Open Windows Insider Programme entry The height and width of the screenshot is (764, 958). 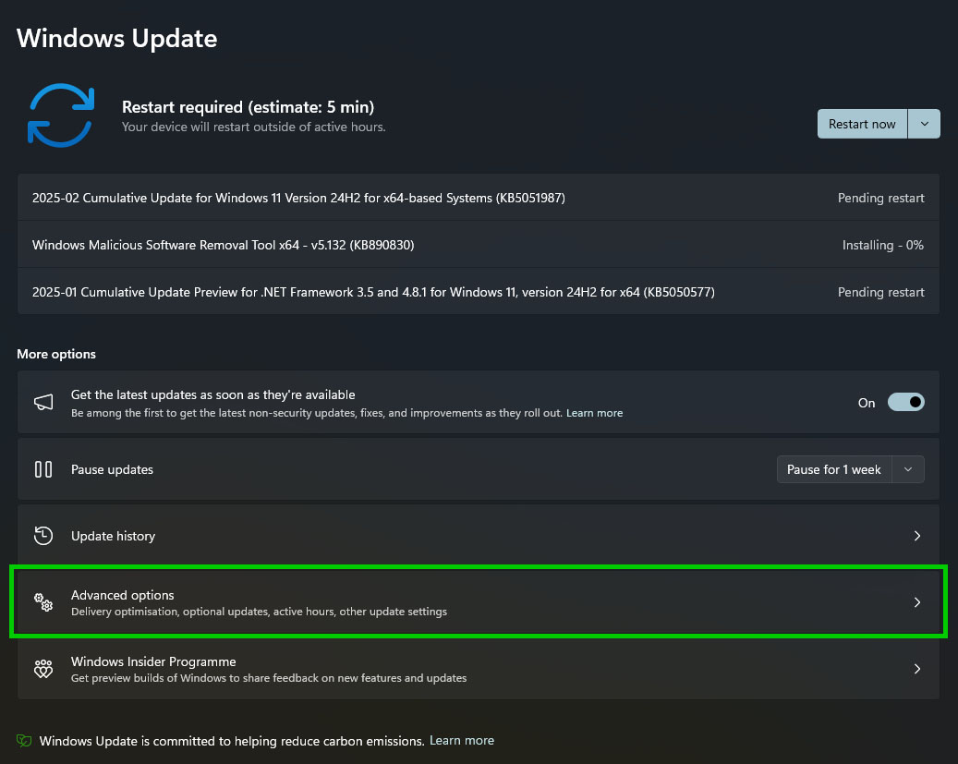[x=153, y=662]
